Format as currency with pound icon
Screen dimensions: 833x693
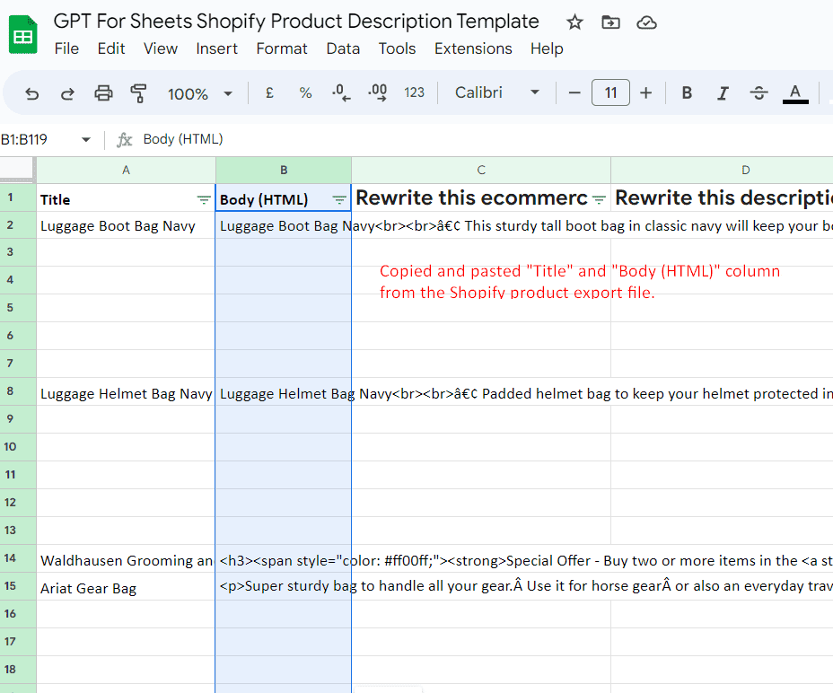pos(269,93)
